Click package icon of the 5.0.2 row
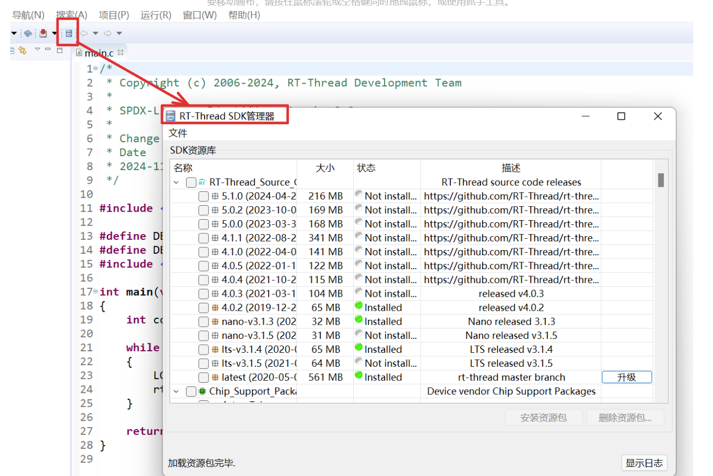The width and height of the screenshot is (713, 476). coord(215,210)
